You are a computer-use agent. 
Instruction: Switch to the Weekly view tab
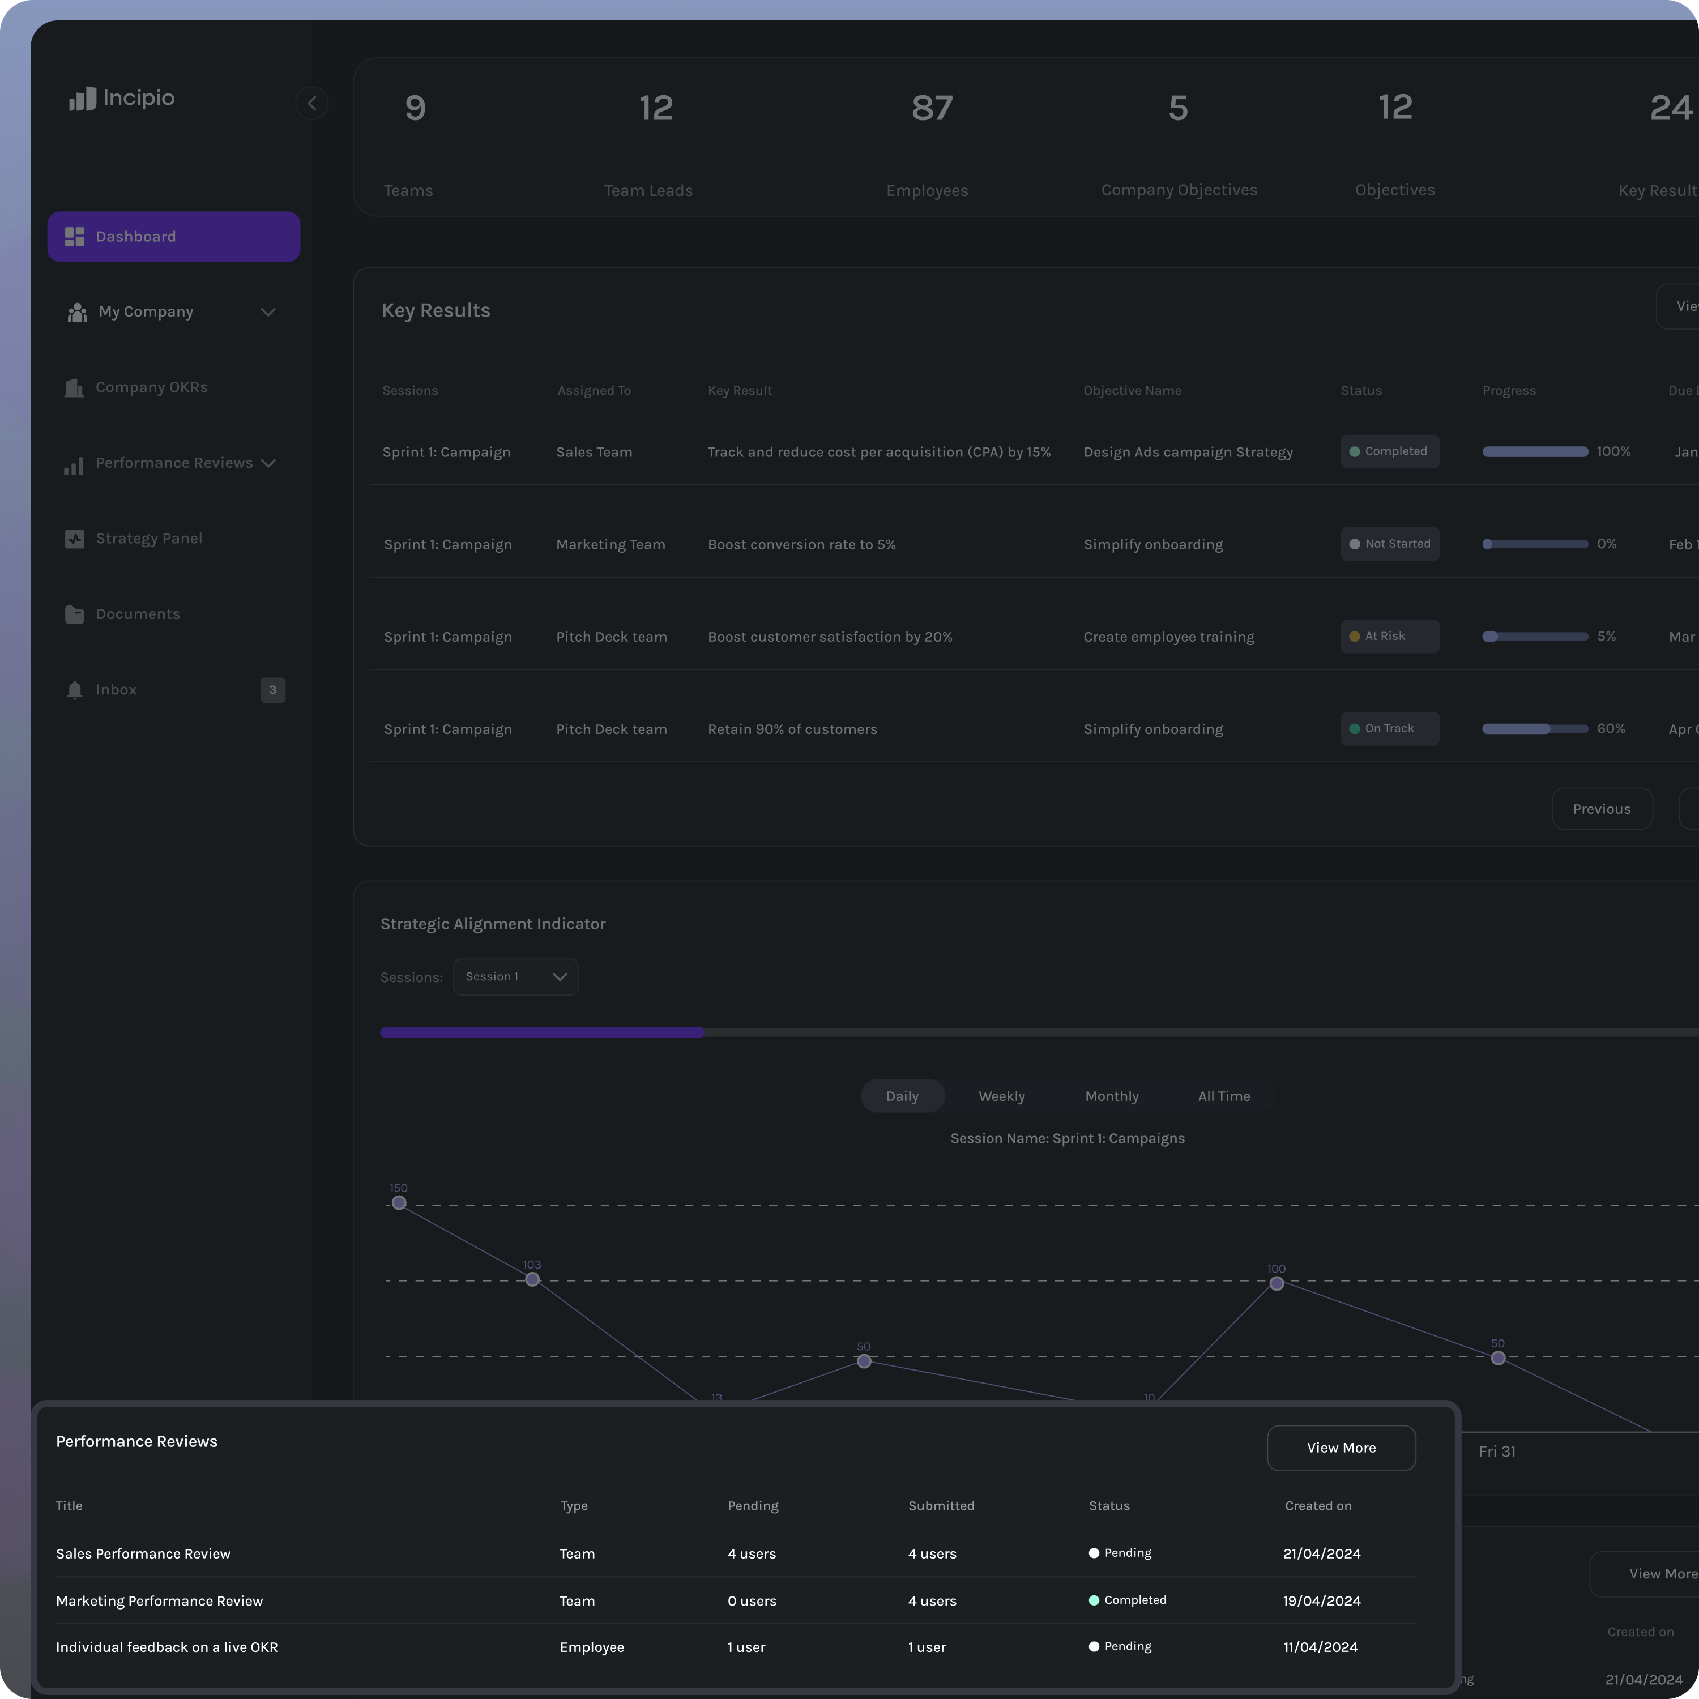[1001, 1096]
